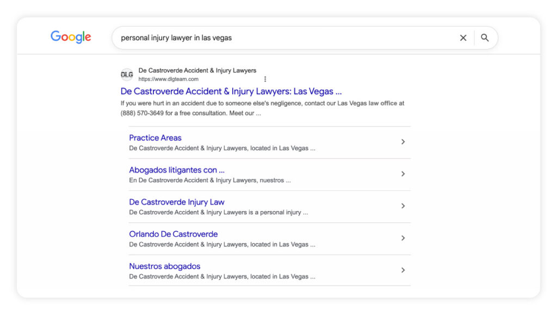The image size is (557, 315).
Task: Clear the search query with the X
Action: pos(463,38)
